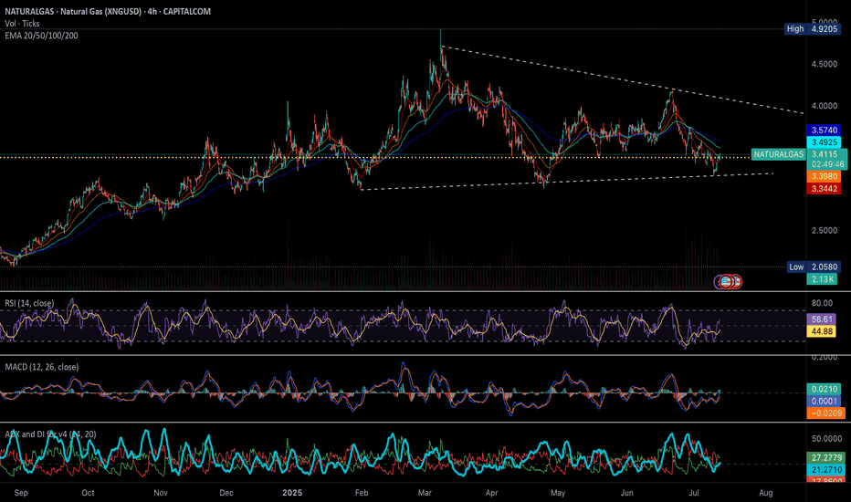
Task: Click the orange 3.3980 EMA label
Action: coord(824,176)
